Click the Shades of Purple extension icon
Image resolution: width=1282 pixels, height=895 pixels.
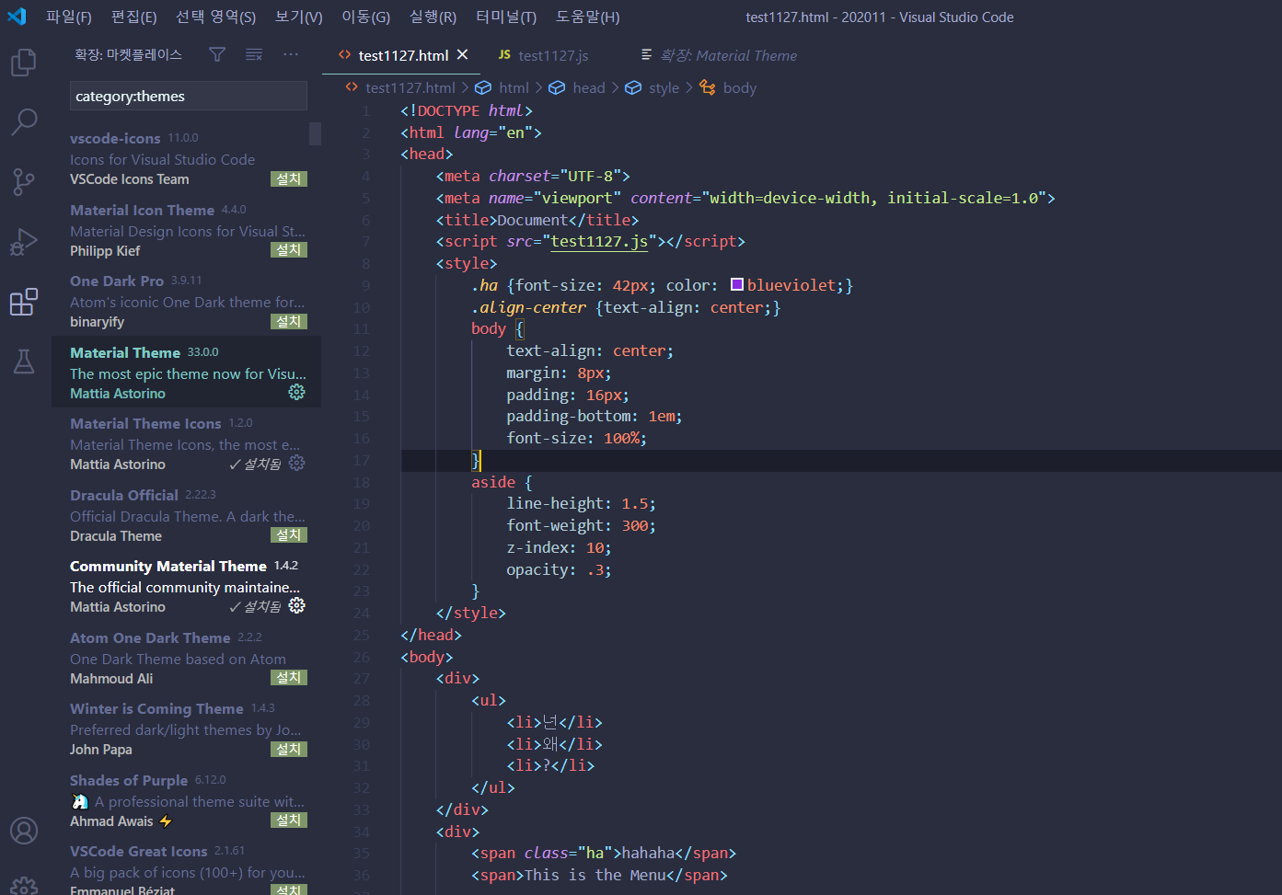point(80,802)
